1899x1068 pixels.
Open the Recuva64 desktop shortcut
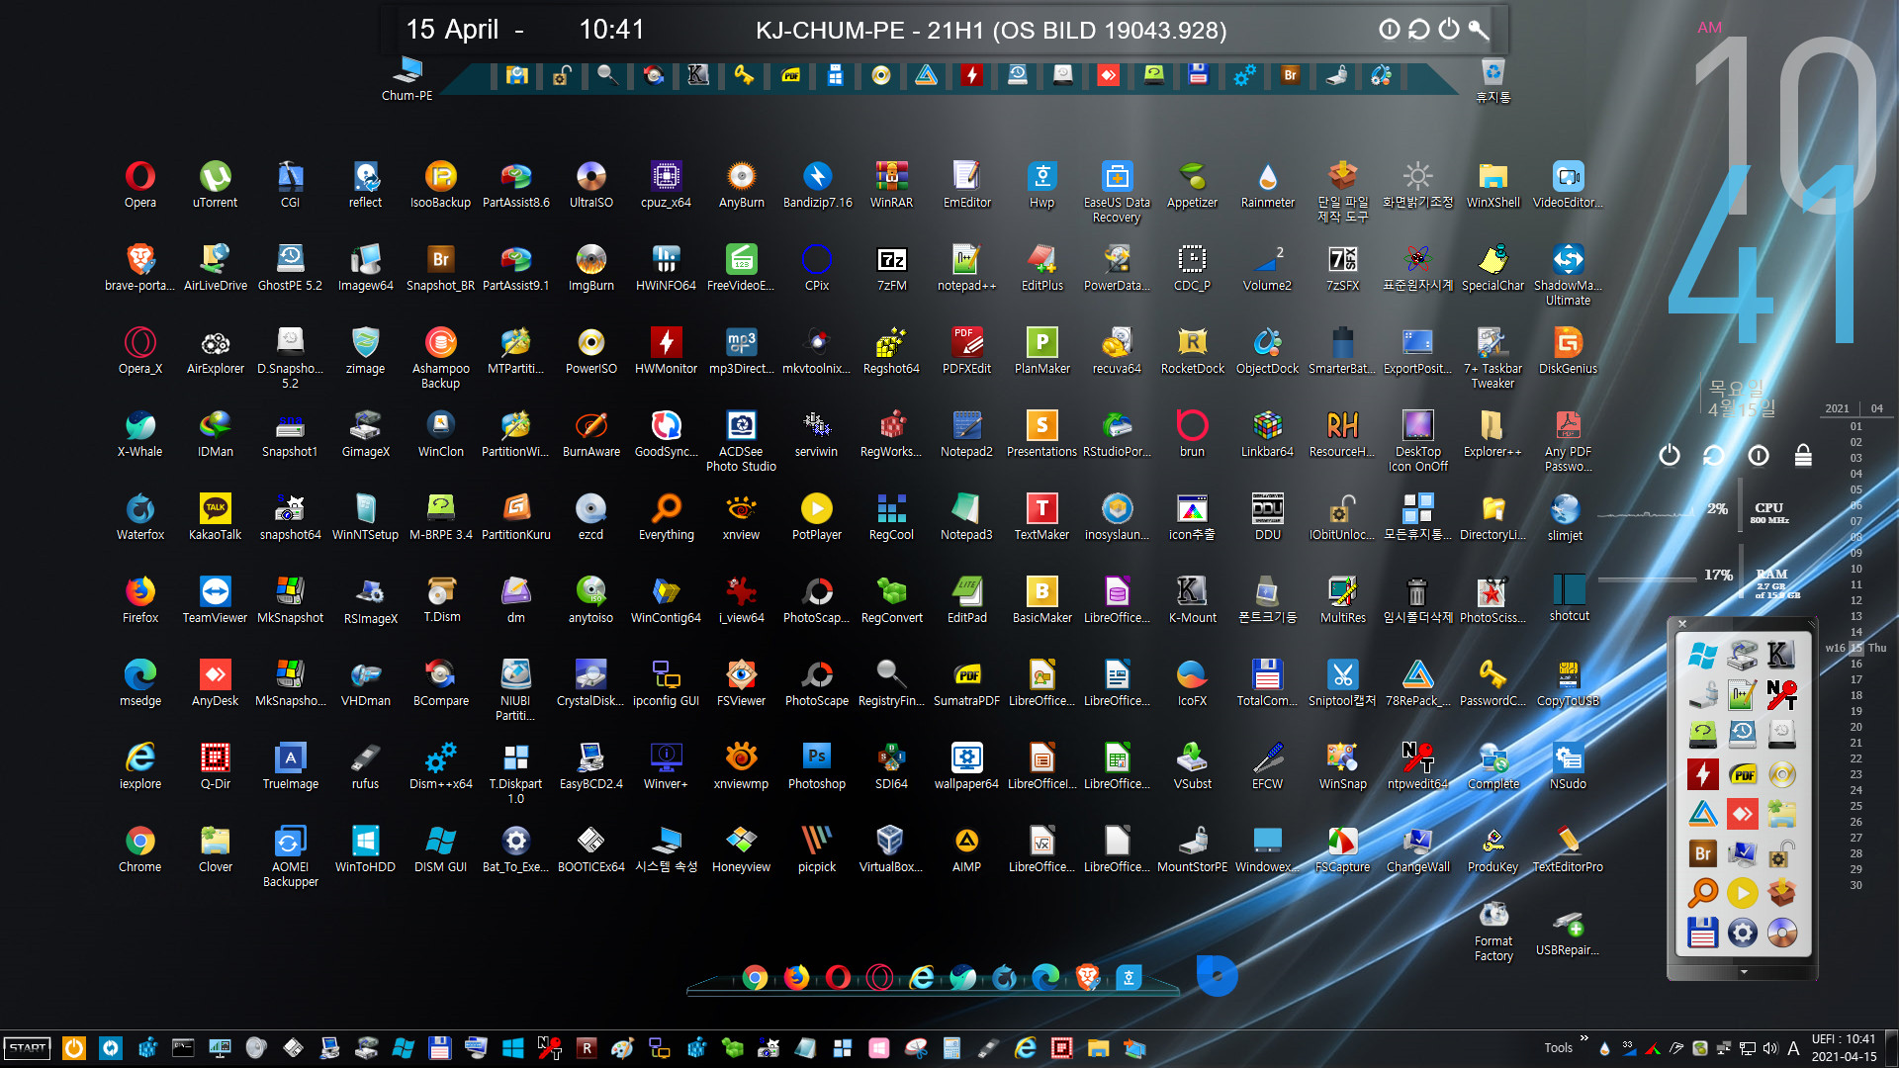(1117, 351)
